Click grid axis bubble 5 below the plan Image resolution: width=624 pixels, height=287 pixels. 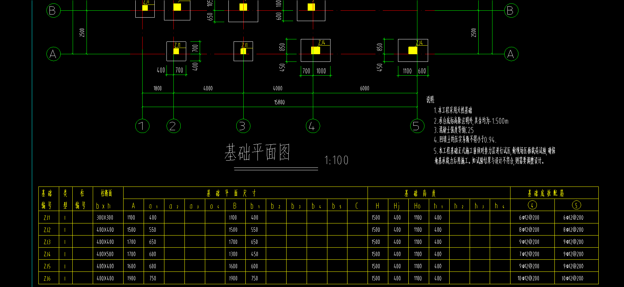[x=417, y=126]
